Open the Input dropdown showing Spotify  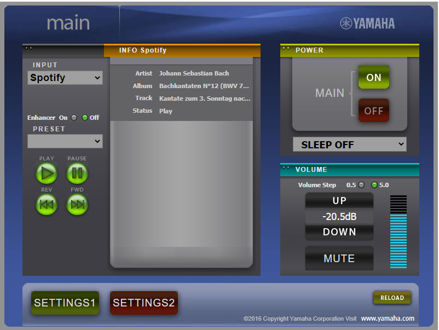(x=65, y=78)
